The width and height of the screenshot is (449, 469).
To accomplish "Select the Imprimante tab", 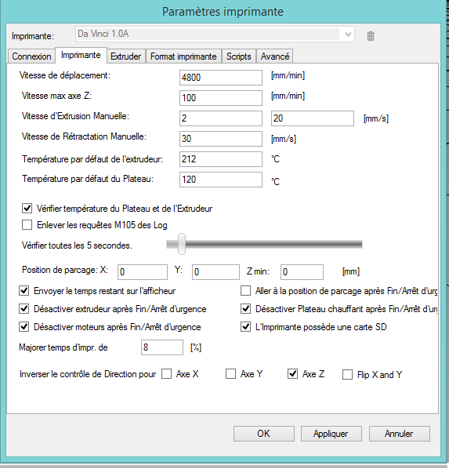I will [81, 56].
